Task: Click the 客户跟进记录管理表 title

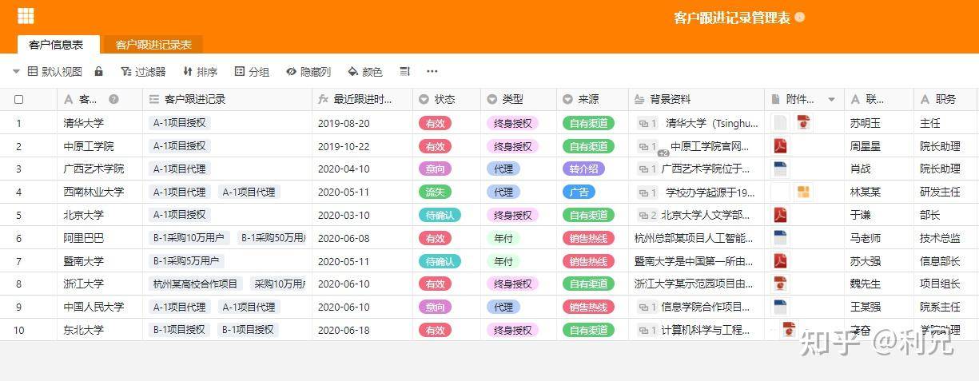Action: [x=731, y=18]
